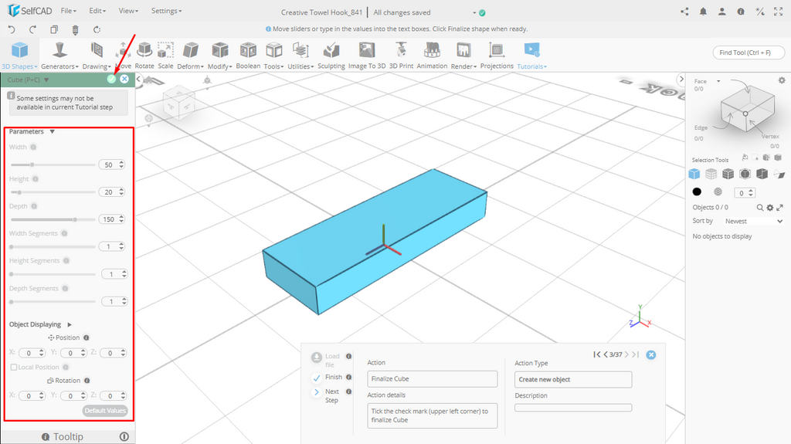Select the wireframe selection mode cube
Viewport: 791px width, 444px height.
click(711, 174)
